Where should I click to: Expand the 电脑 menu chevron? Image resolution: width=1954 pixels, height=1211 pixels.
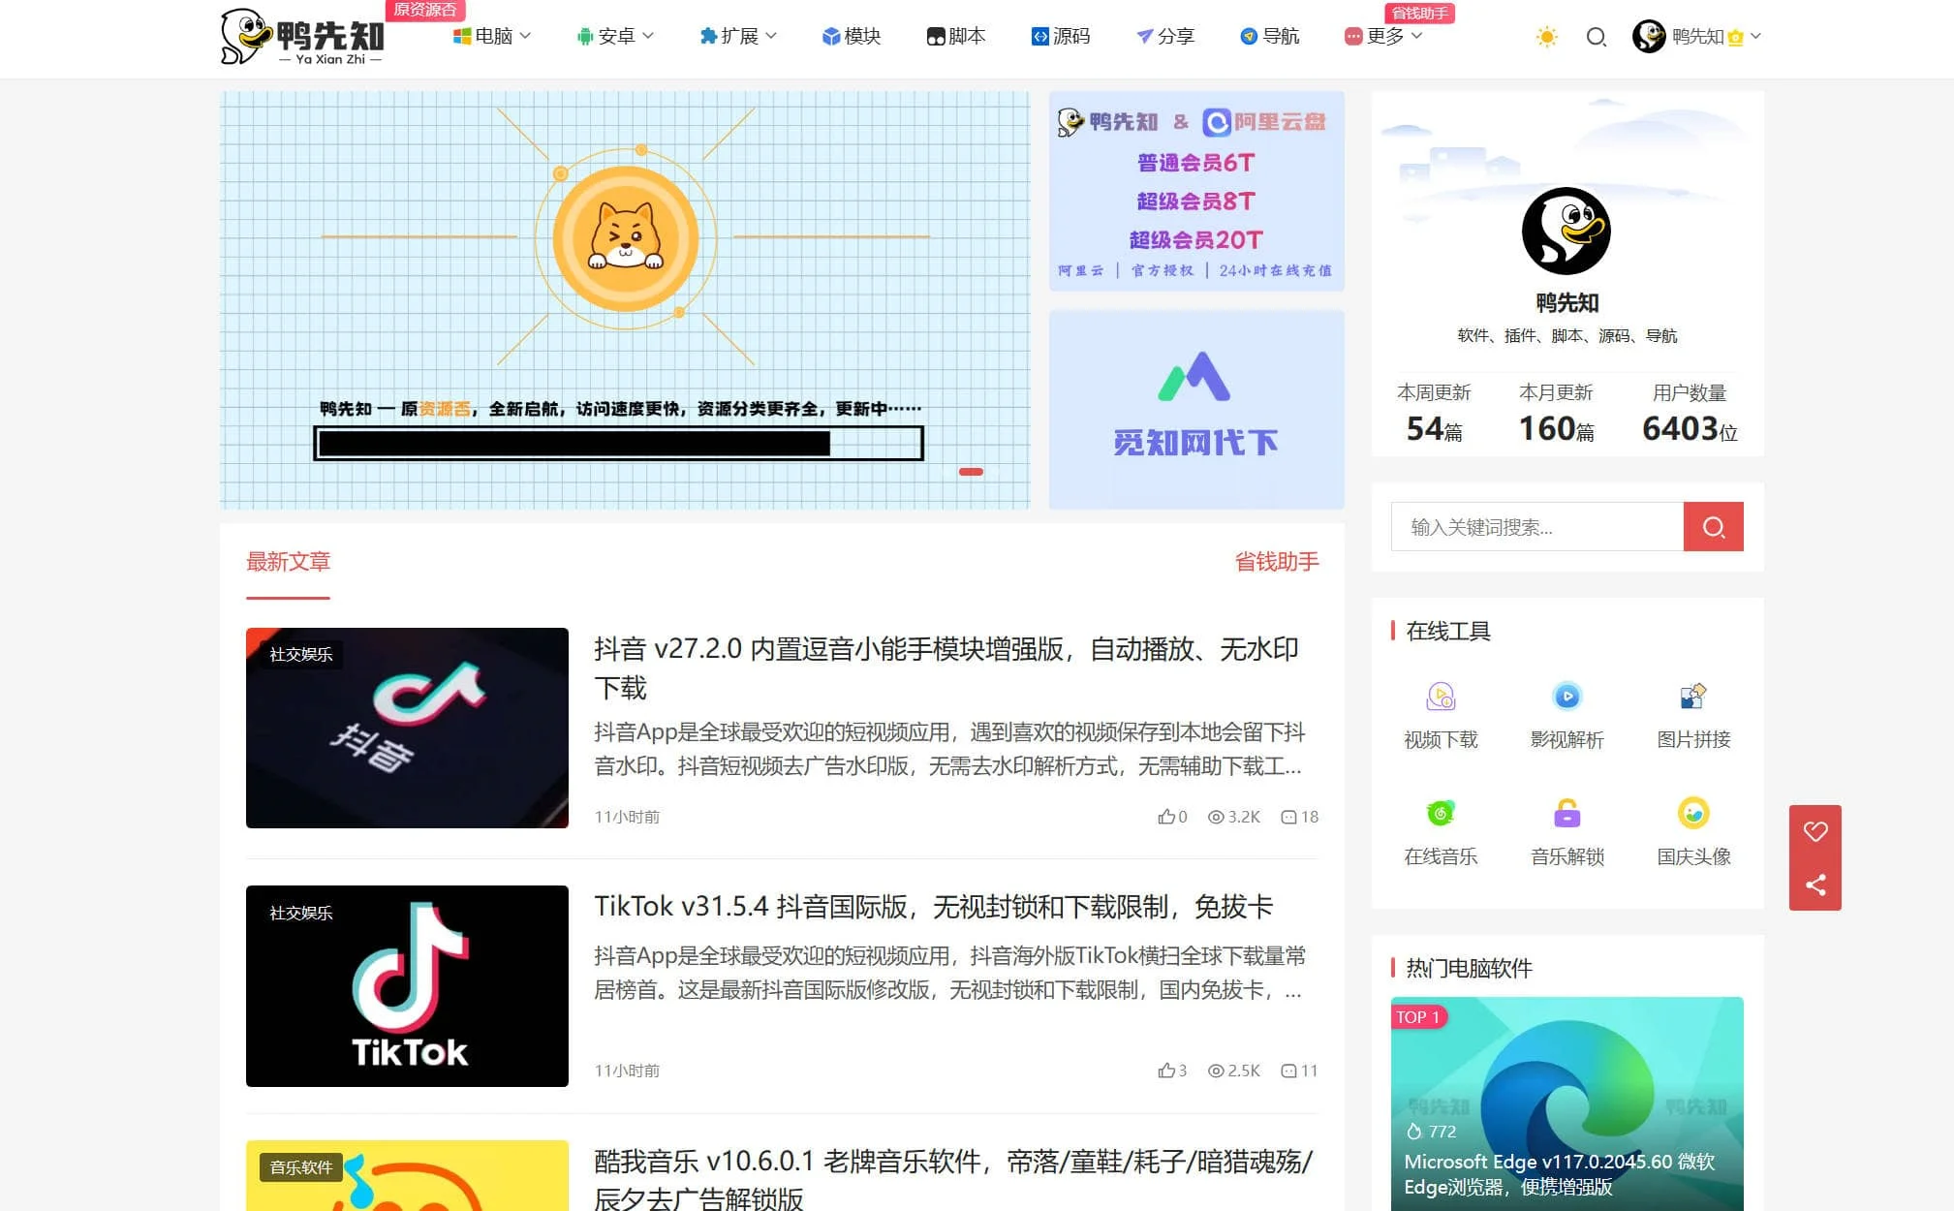526,36
